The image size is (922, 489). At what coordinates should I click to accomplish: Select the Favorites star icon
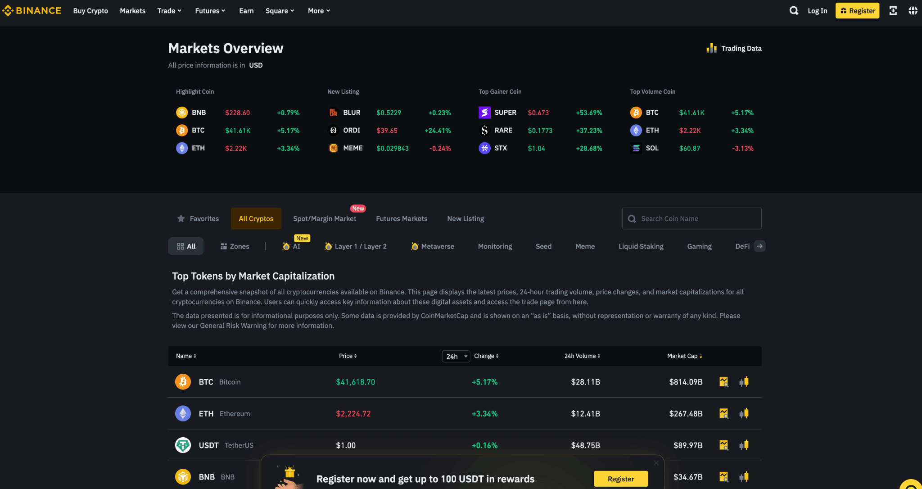coord(181,218)
